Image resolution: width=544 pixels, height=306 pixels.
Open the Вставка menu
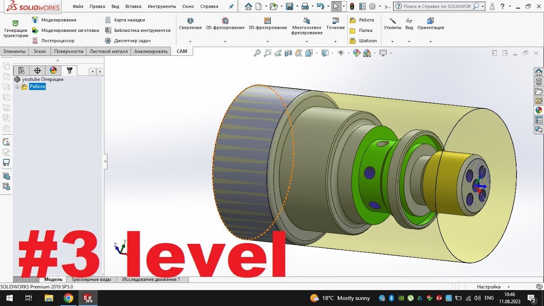pyautogui.click(x=133, y=6)
